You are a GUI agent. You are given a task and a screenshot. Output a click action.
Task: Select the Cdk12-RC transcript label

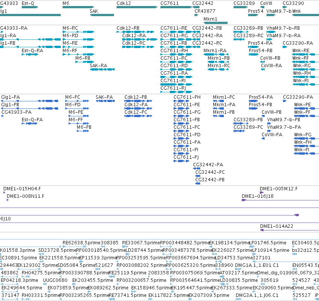point(134,43)
